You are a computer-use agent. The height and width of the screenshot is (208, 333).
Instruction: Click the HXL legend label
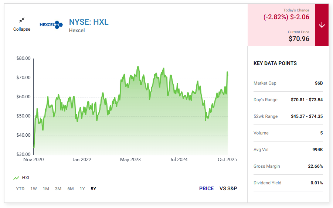click(x=26, y=178)
